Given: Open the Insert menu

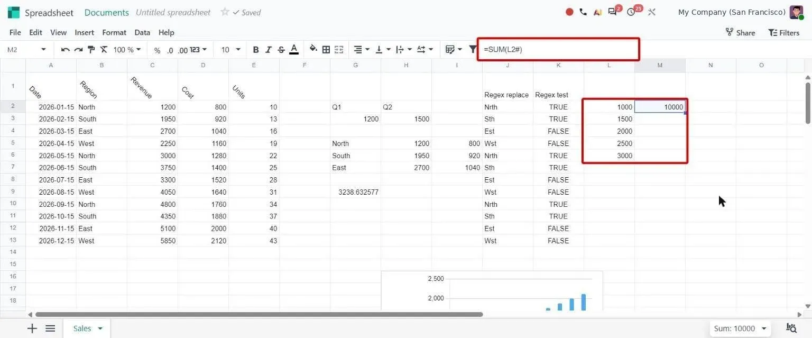Looking at the screenshot, I should coord(85,32).
